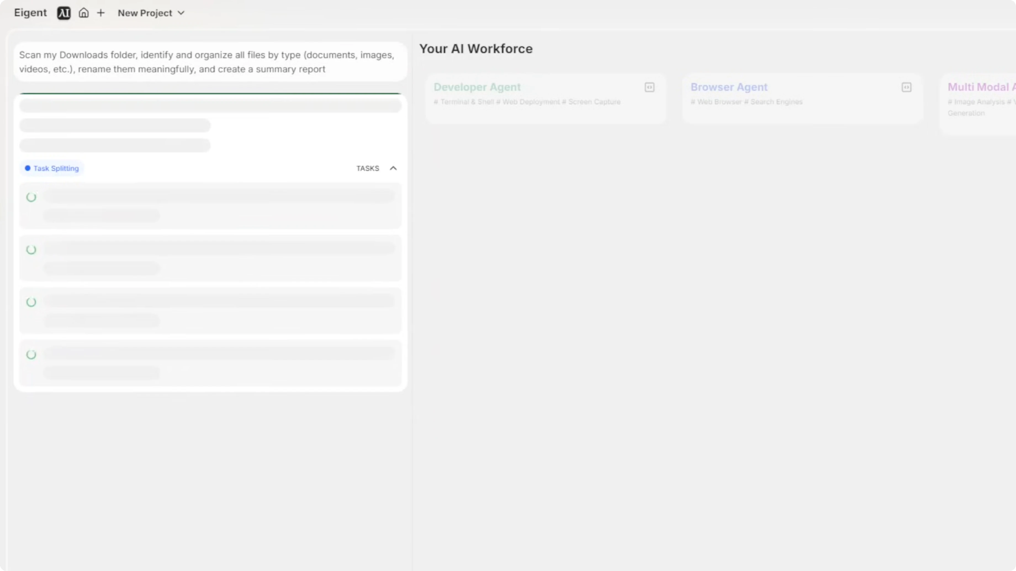Open Developer Agent panel icon
1016x571 pixels.
click(x=649, y=87)
